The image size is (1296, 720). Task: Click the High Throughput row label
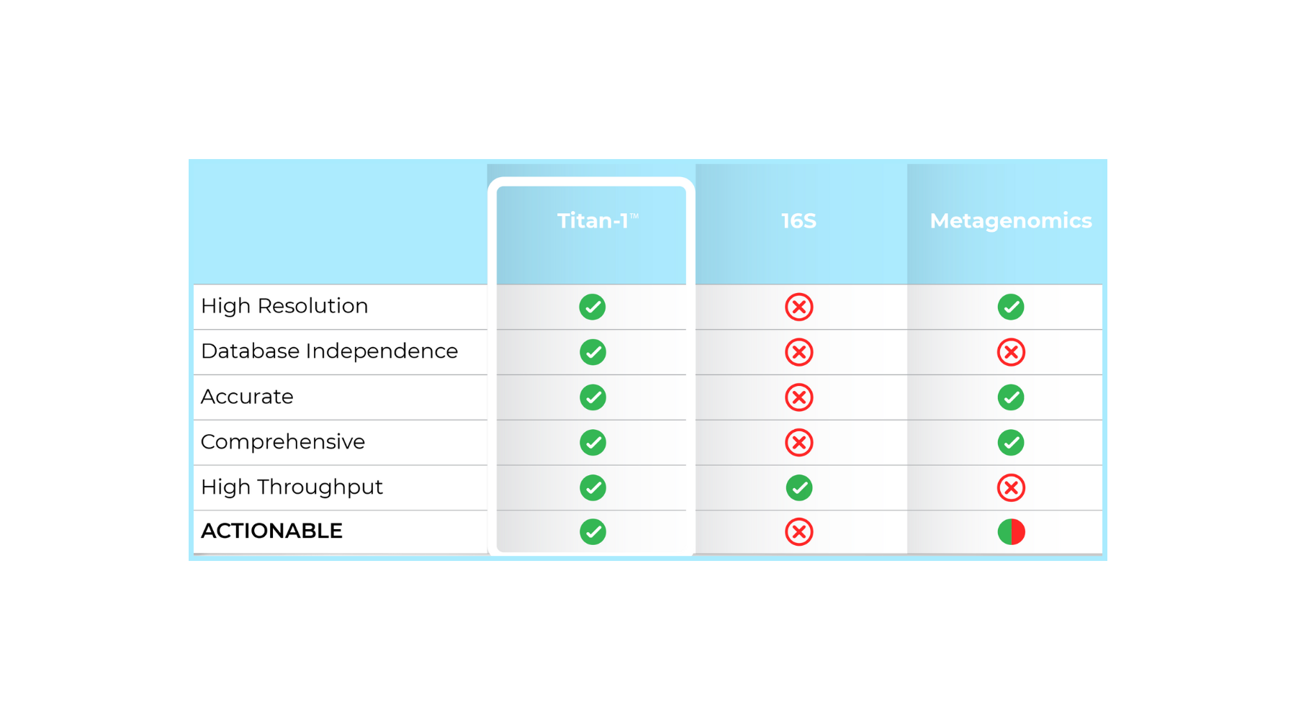[x=292, y=487]
